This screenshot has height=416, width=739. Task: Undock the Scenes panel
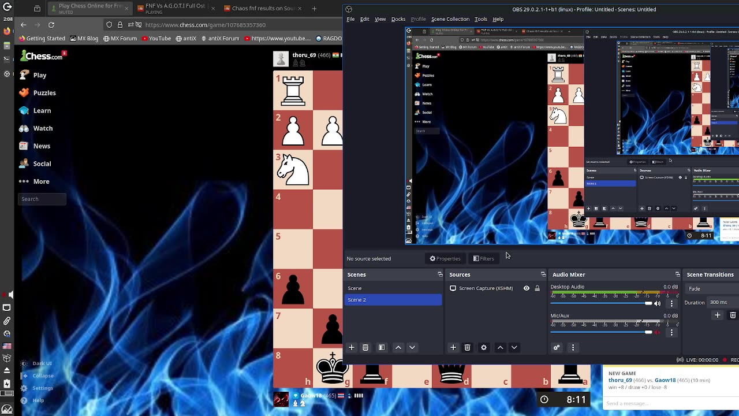tap(440, 274)
